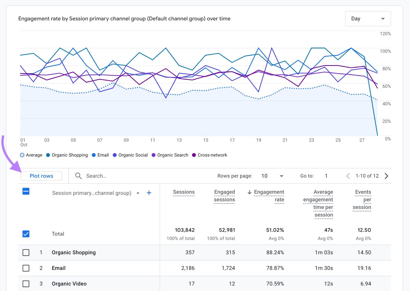
Task: Click the Organic Shopping legend dot
Action: click(48, 155)
